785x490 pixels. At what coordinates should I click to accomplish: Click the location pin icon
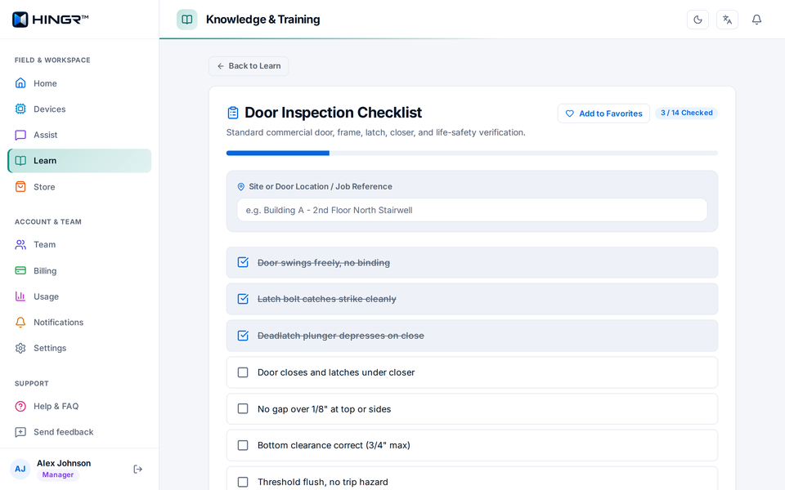coord(240,186)
